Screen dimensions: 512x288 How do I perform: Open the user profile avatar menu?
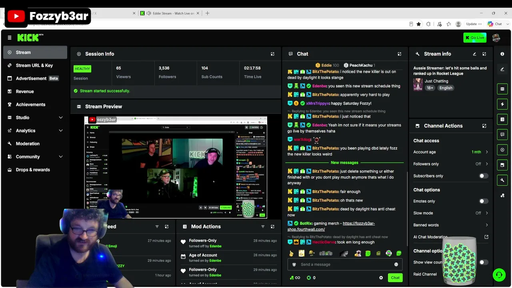(x=496, y=38)
